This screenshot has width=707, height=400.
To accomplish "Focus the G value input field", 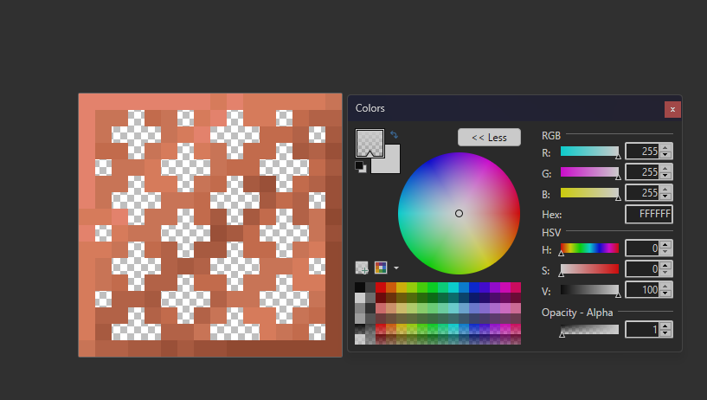I will (x=642, y=171).
